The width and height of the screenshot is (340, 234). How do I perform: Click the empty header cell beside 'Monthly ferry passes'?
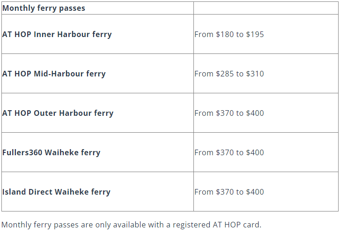point(266,8)
